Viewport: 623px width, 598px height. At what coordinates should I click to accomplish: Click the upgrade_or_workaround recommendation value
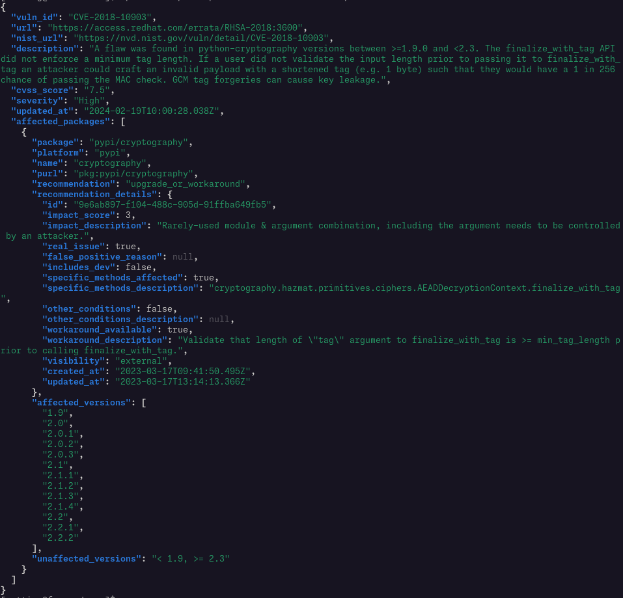[x=186, y=183]
